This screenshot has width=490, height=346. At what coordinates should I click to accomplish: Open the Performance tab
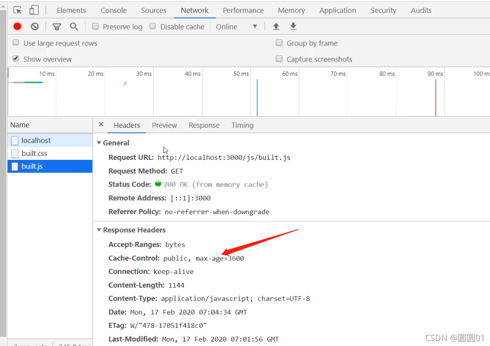(x=243, y=10)
